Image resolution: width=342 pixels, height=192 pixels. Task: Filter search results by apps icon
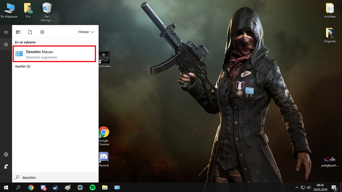point(18,32)
